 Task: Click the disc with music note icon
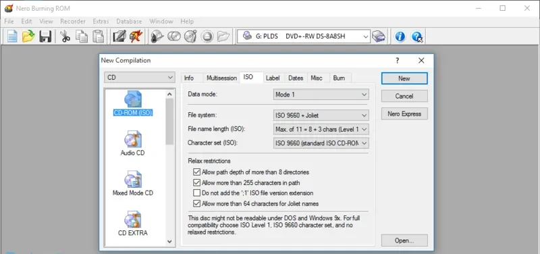[x=190, y=36]
